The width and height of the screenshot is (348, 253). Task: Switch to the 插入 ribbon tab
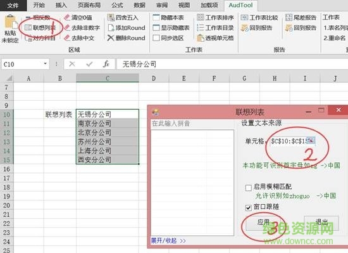(x=61, y=5)
